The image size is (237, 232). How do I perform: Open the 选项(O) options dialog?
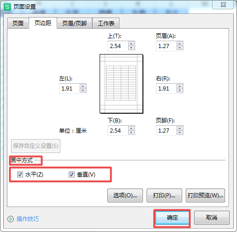click(125, 195)
